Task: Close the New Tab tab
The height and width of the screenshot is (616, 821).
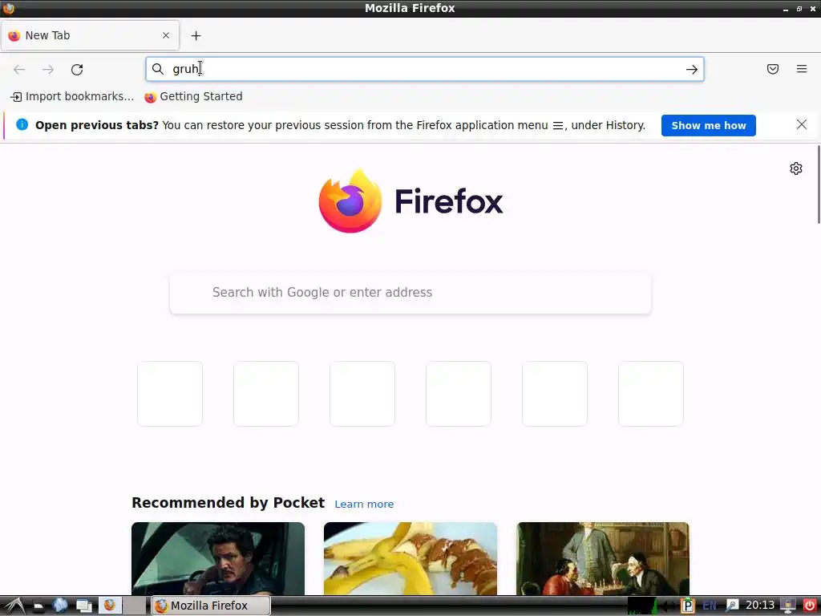Action: tap(166, 35)
